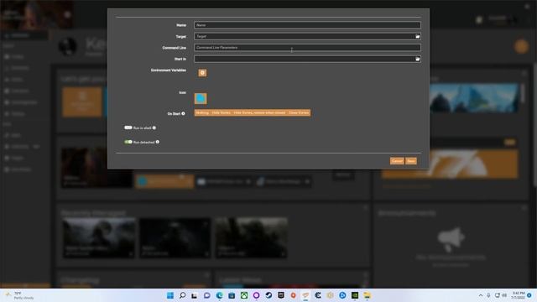Screen dimensions: 537x302
Task: Click the Start In input field
Action: pyautogui.click(x=304, y=59)
